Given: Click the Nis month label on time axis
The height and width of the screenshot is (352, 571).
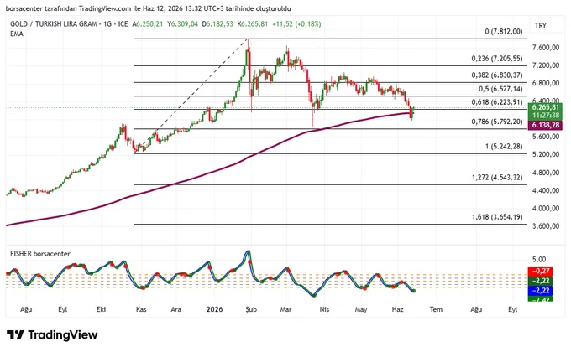Looking at the screenshot, I should (324, 309).
